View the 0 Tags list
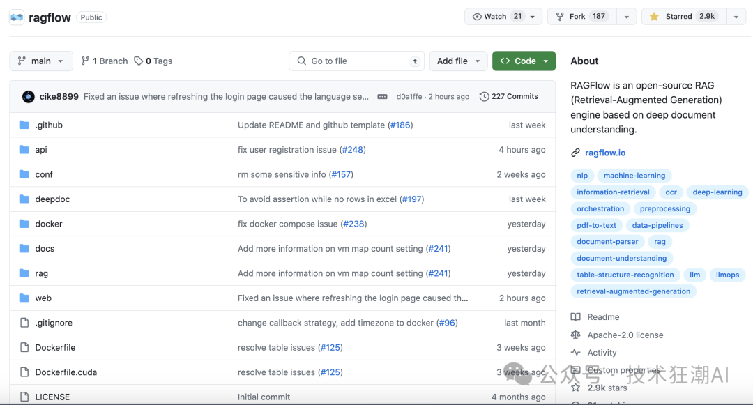Image resolution: width=753 pixels, height=405 pixels. coord(153,61)
